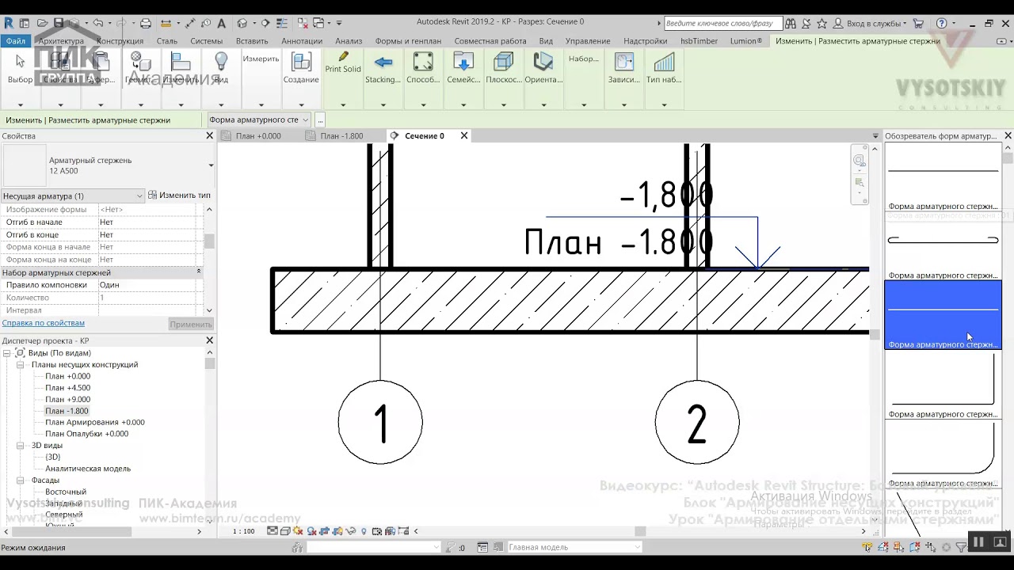Click the Ориентация placement orientation icon
This screenshot has height=570, width=1014.
coord(543,62)
